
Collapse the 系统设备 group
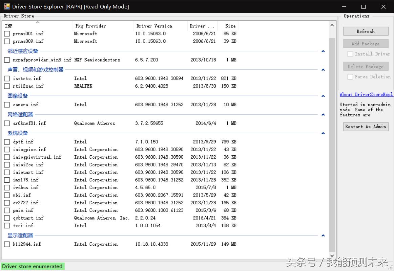(x=323, y=133)
